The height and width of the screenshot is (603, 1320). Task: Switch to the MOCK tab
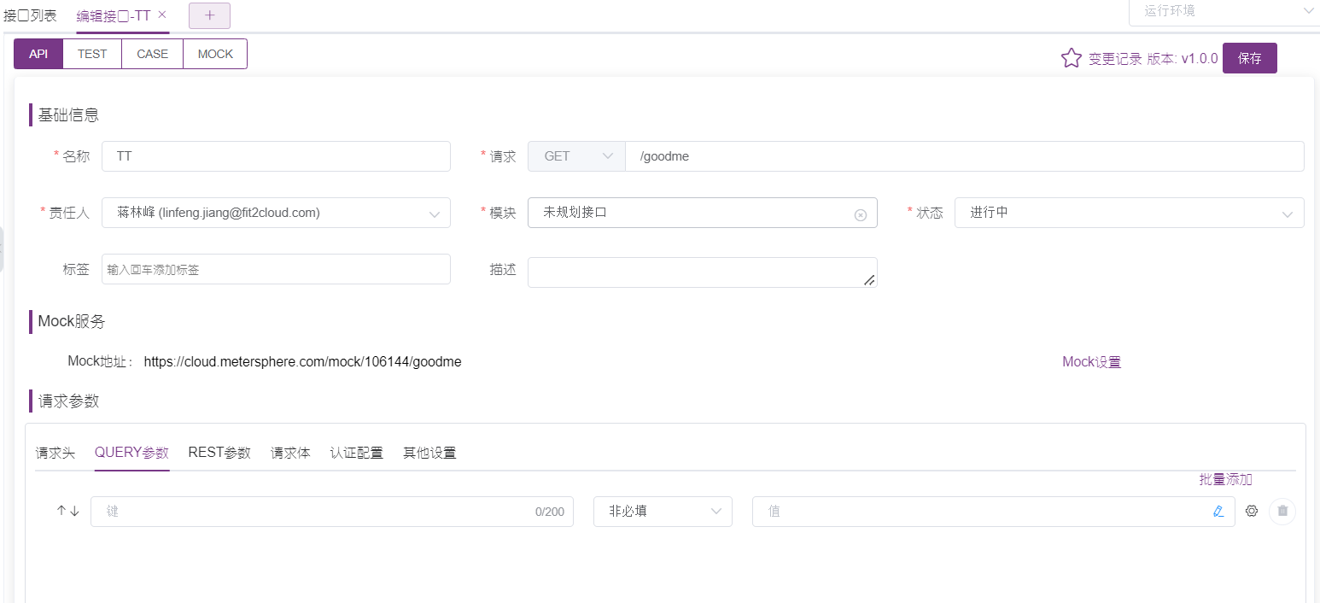pos(214,53)
